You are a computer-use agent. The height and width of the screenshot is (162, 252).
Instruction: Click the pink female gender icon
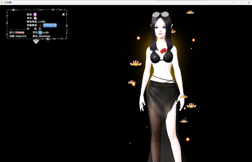click(x=35, y=14)
